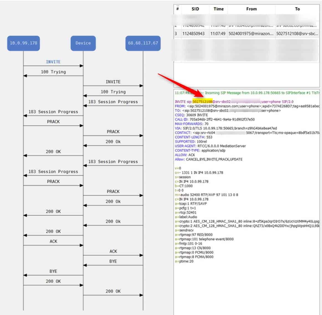Select 200 OK from 10.0.99.178 to Device
Viewport: 322px width, 315px height.
pos(53,281)
